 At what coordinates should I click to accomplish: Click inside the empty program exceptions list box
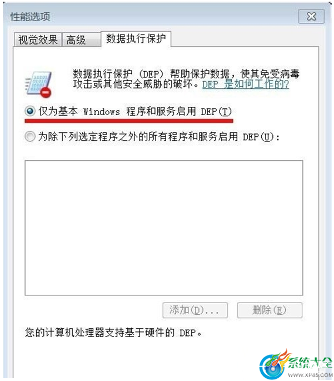(164, 228)
